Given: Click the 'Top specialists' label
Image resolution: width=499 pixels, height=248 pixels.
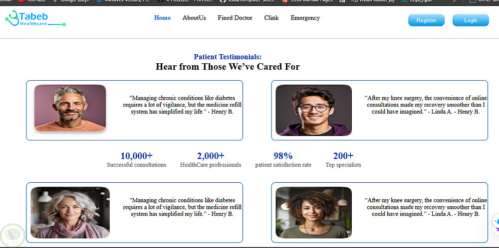Looking at the screenshot, I should pos(343,165).
